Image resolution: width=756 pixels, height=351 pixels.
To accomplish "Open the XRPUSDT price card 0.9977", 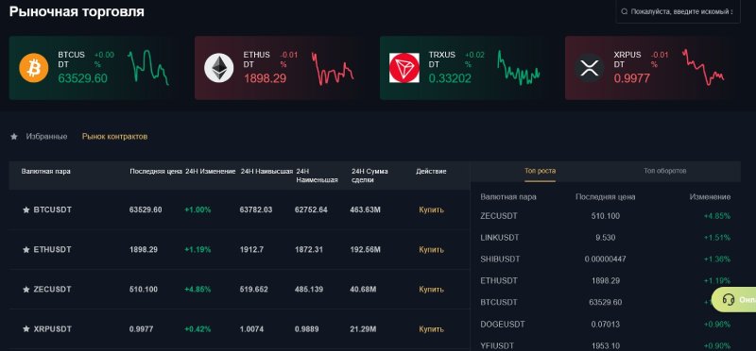I will pyautogui.click(x=649, y=68).
